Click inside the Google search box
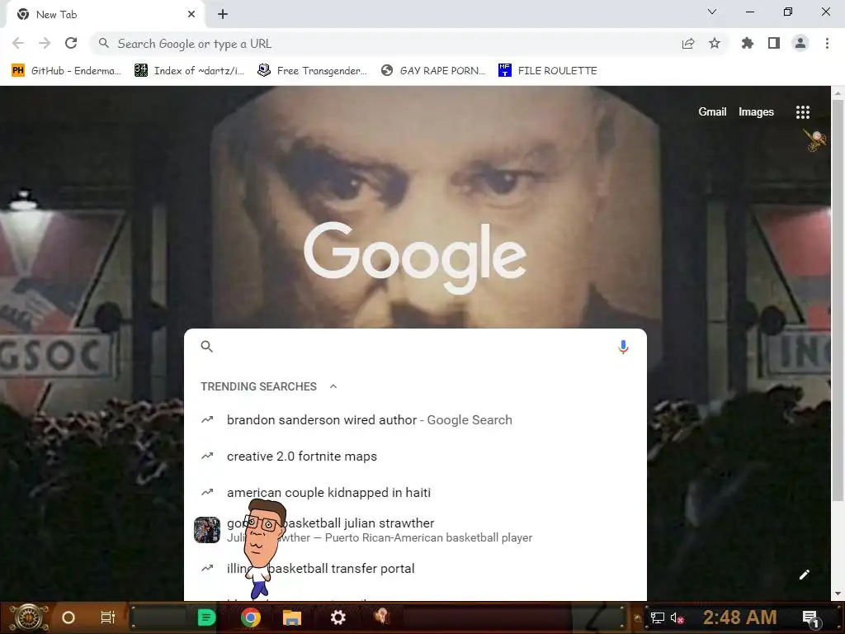Viewport: 845px width, 634px height. (x=415, y=347)
